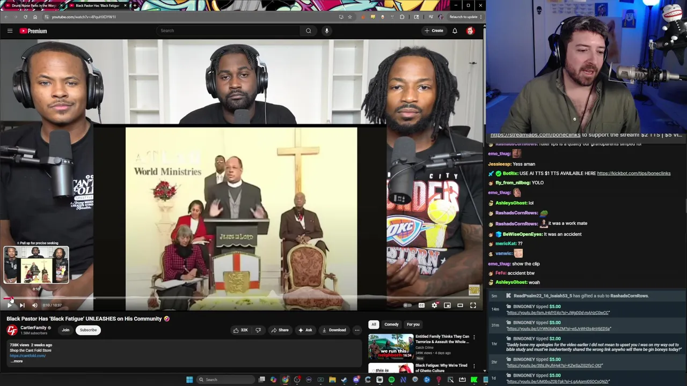Subscribe to CartierFamily

[88, 330]
